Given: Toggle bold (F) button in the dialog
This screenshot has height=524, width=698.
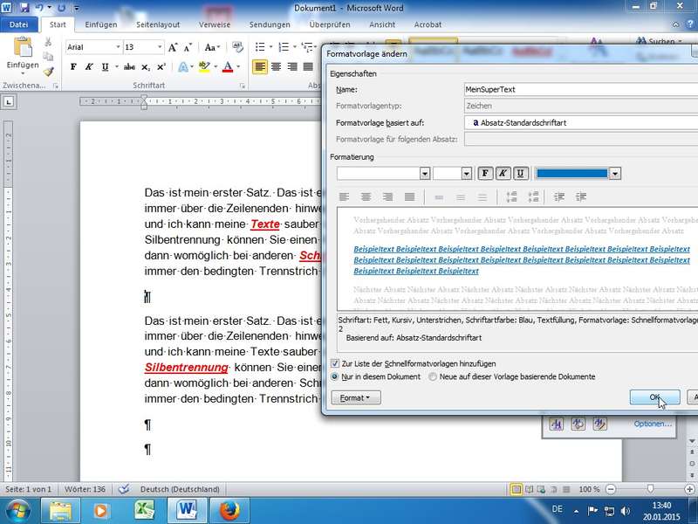Looking at the screenshot, I should pos(486,174).
